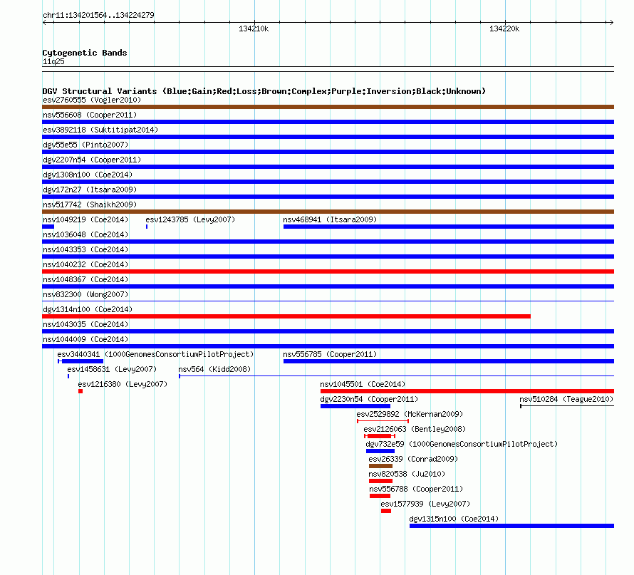Click the dgv2230n54 (Cooper2011) blue bar
This screenshot has width=634, height=575.
[355, 406]
